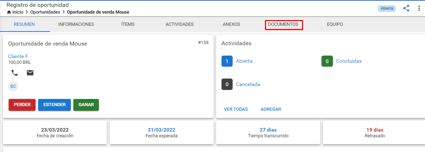Open the Abierta activities link
The width and height of the screenshot is (425, 152).
tap(244, 61)
